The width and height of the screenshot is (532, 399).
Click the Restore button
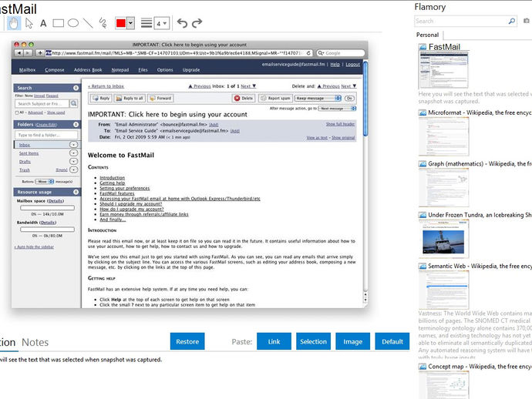coord(187,341)
